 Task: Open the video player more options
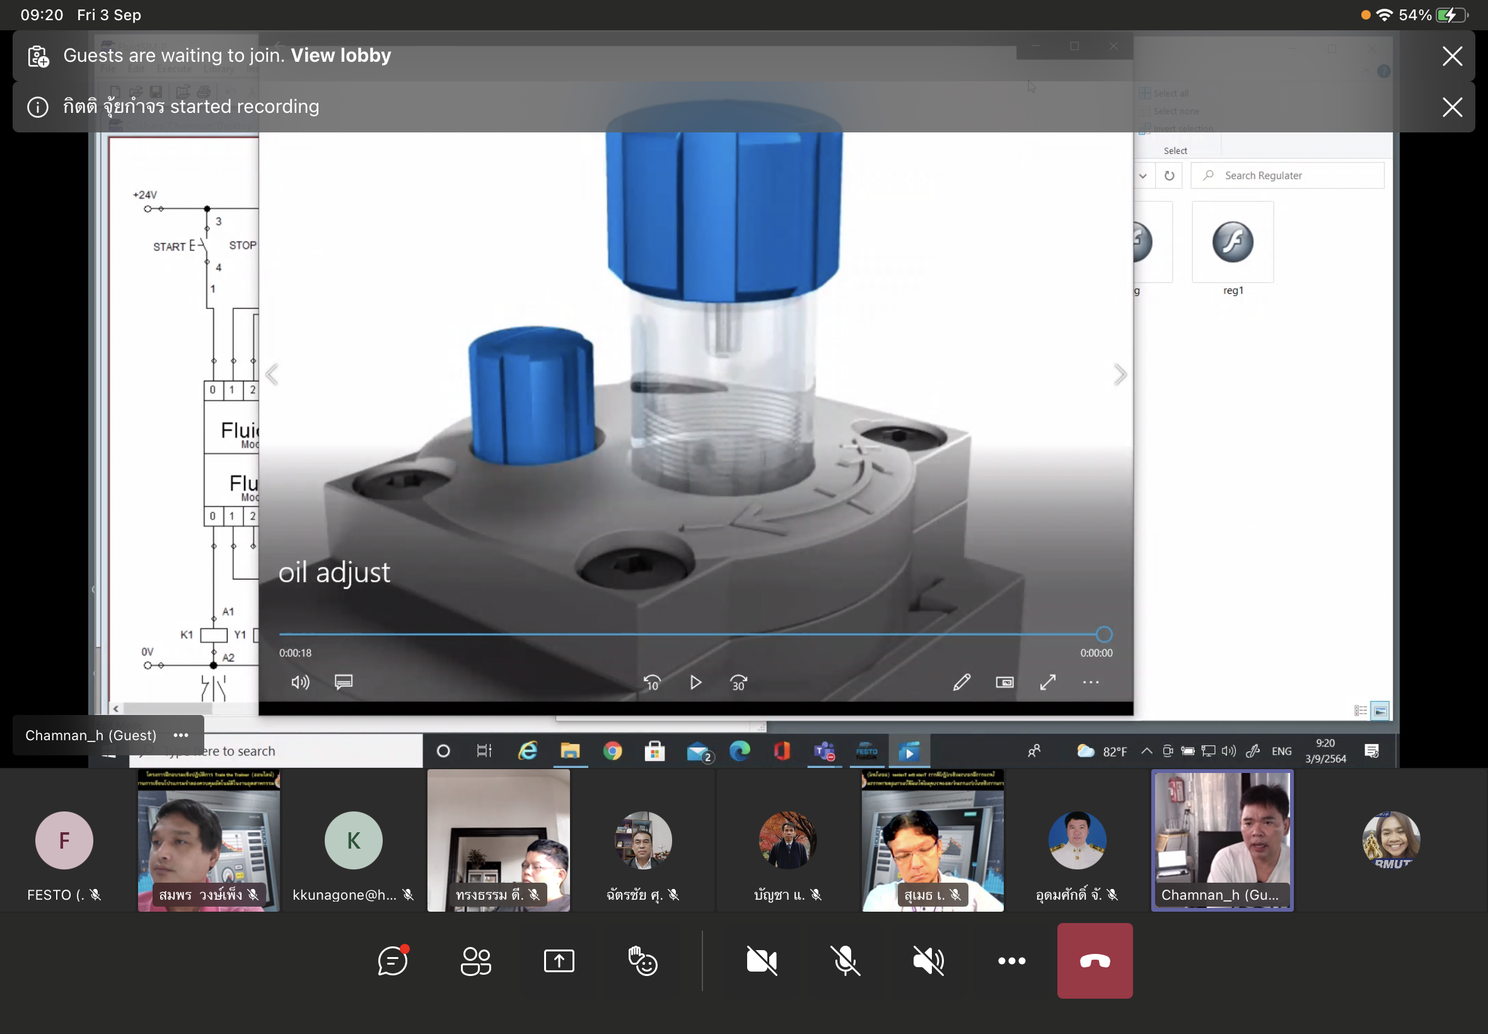click(1091, 682)
